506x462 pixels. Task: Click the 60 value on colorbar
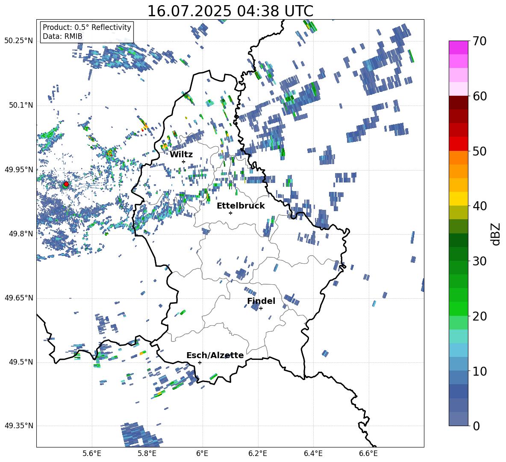[480, 96]
